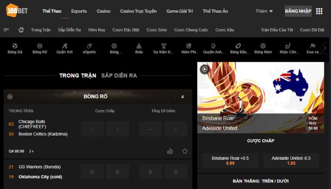This screenshot has width=331, height=189.
Task: Open the Thể Thao Ảo tab
Action: pos(215,11)
